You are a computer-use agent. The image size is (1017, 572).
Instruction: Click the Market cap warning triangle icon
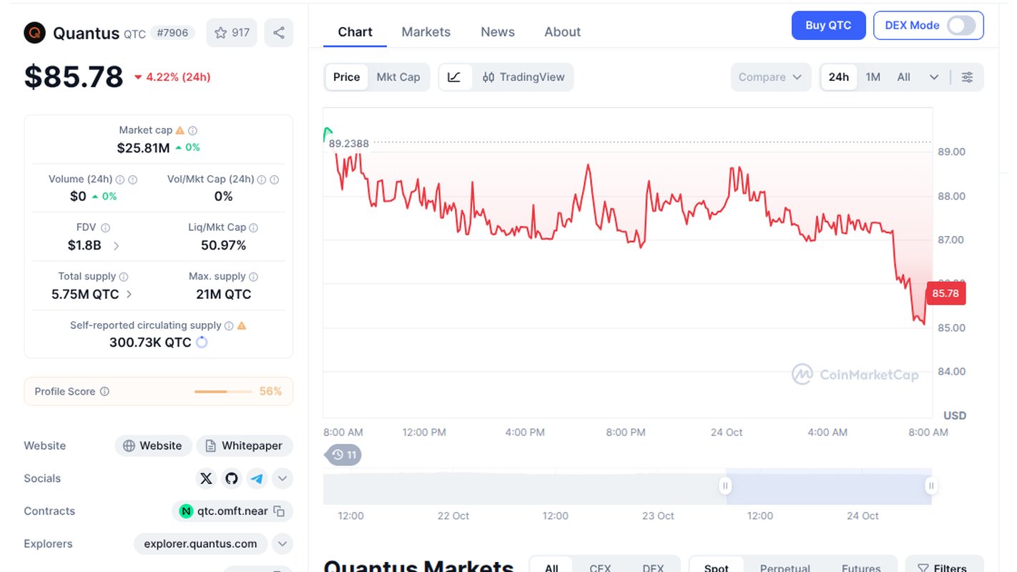[180, 130]
